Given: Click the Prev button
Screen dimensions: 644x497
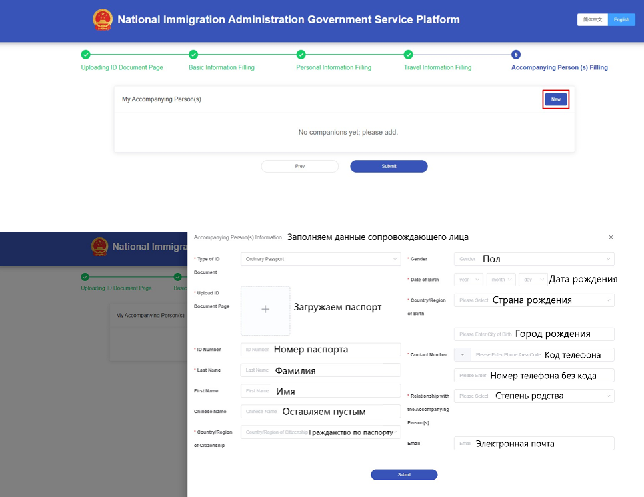Looking at the screenshot, I should [x=299, y=166].
